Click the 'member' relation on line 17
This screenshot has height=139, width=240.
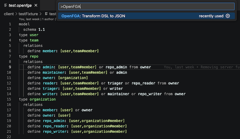point(49,110)
